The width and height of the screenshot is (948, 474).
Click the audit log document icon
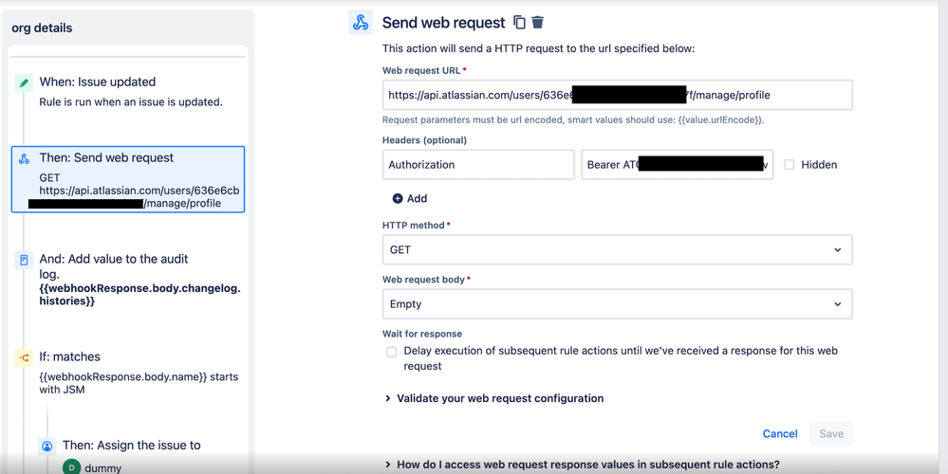click(24, 261)
